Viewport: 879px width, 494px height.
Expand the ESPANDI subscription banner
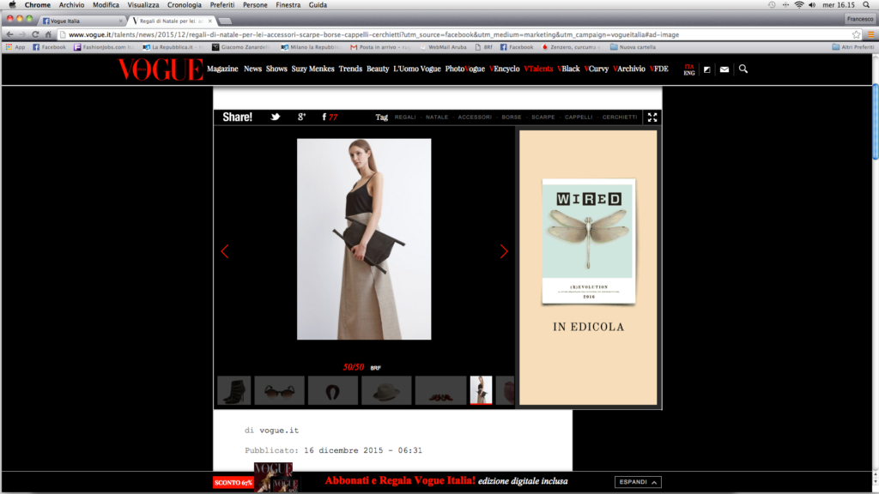coord(638,482)
